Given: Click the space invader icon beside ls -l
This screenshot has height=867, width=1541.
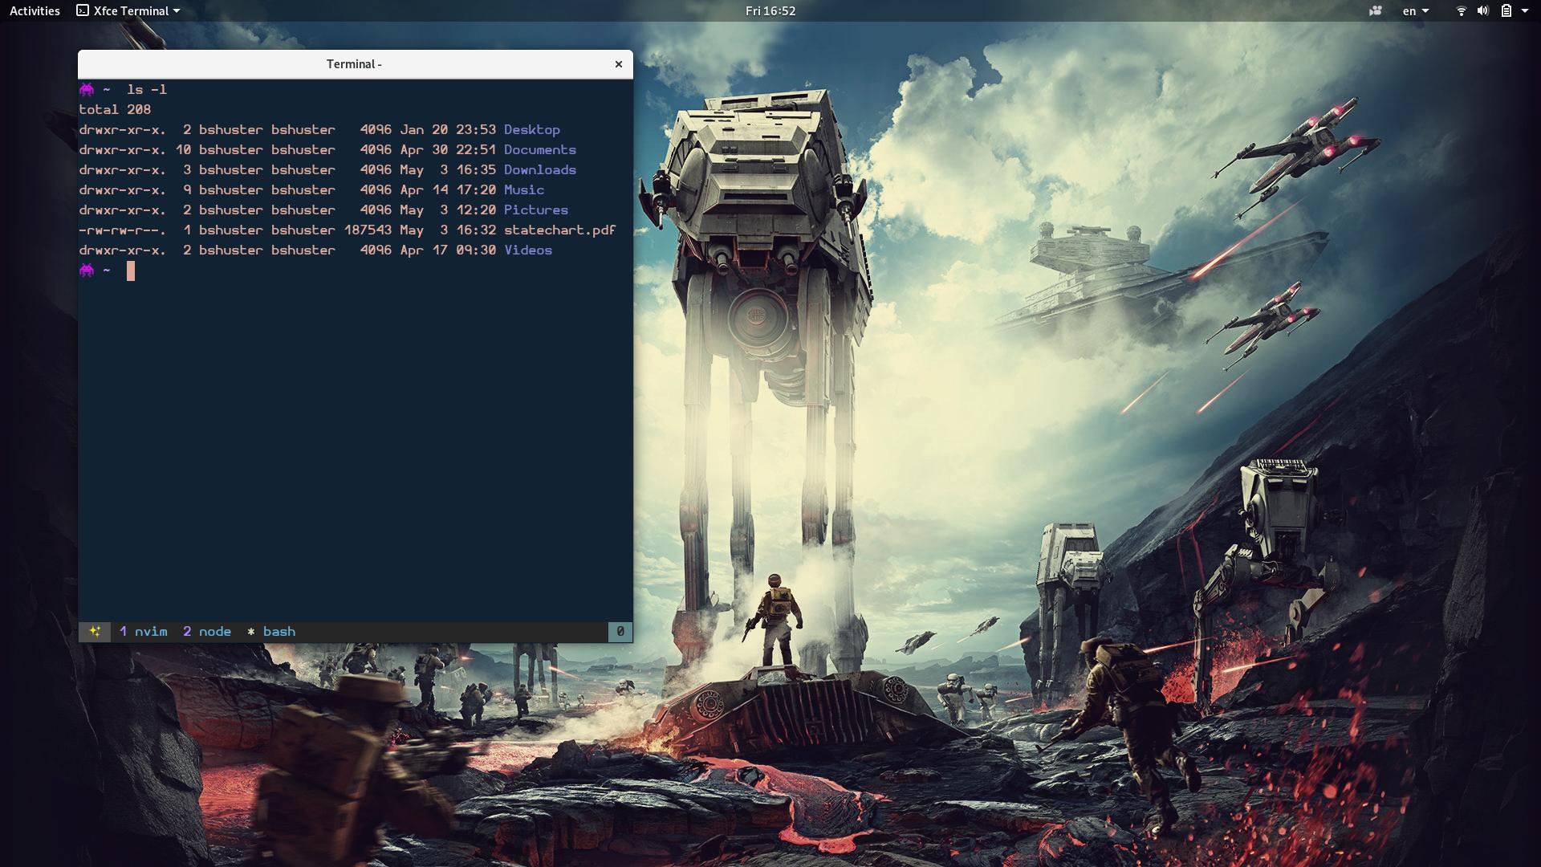Looking at the screenshot, I should coord(87,89).
